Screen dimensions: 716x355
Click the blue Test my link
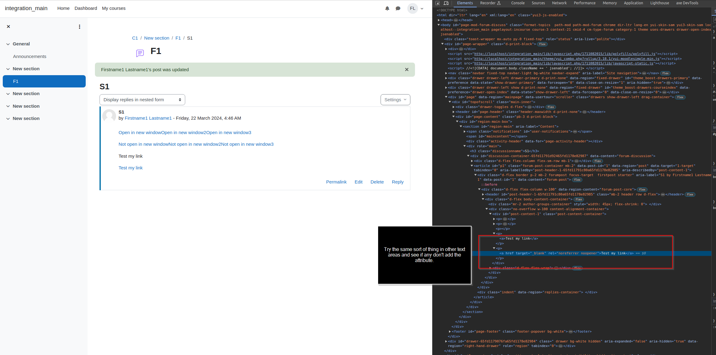point(131,168)
